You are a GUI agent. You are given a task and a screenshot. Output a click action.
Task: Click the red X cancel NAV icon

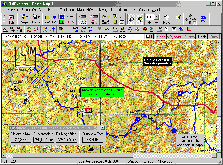152,30
